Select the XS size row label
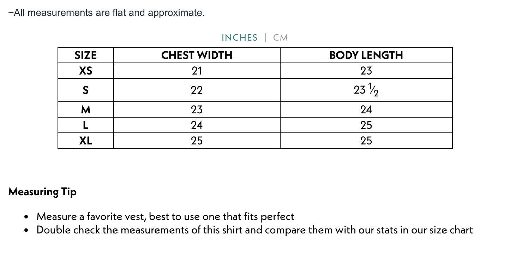The height and width of the screenshot is (279, 510). tap(85, 71)
